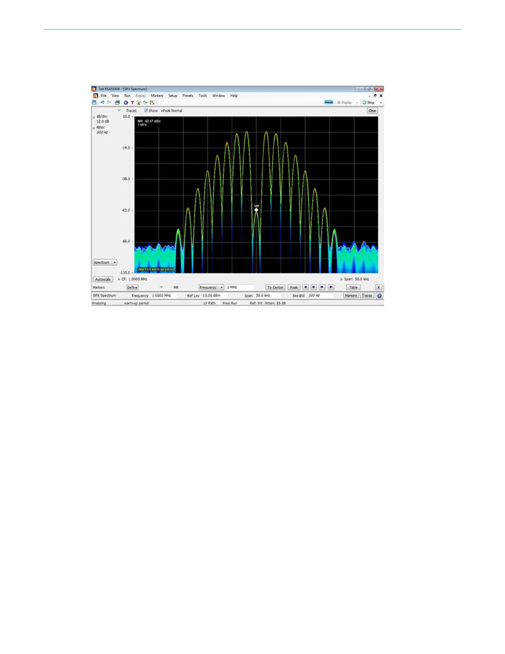
Task: Click the Clear button
Action: (372, 111)
